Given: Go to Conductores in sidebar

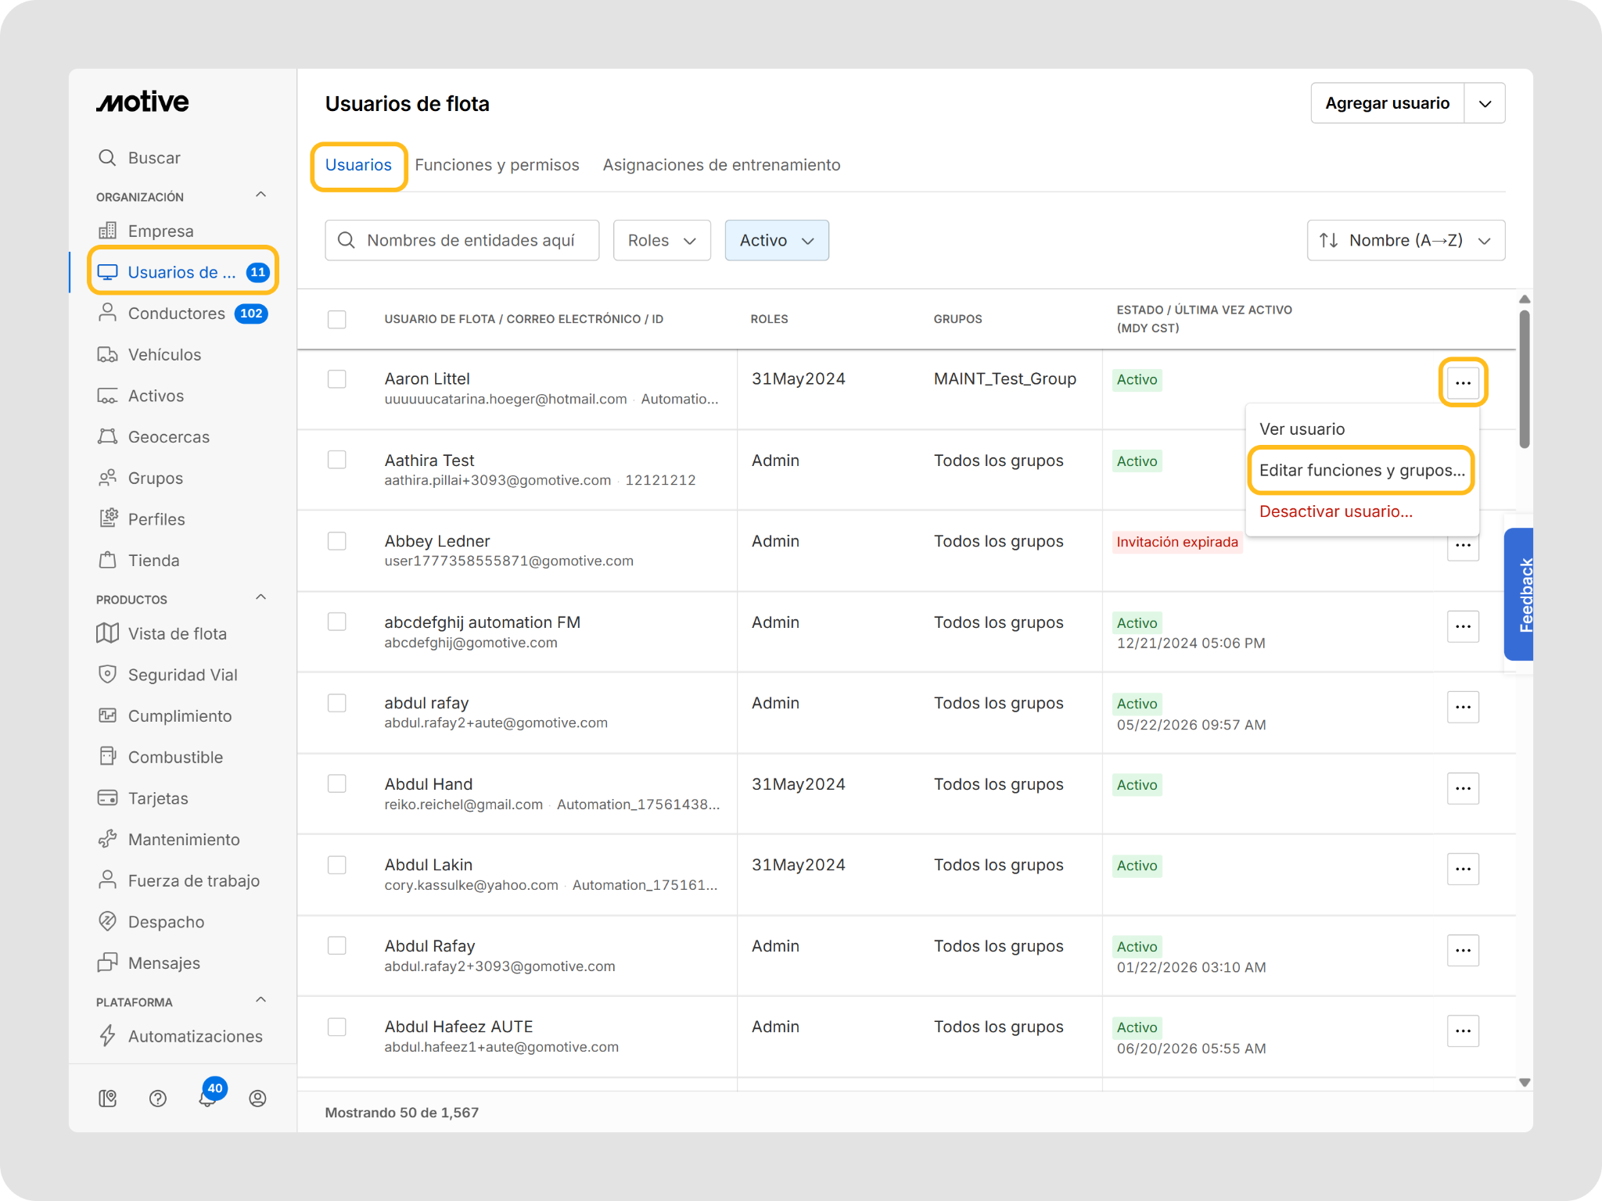Looking at the screenshot, I should point(181,314).
